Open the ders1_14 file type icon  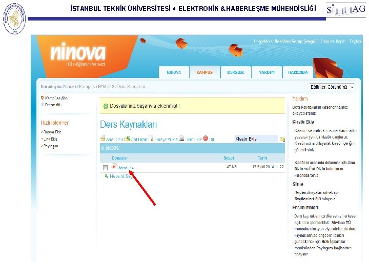[114, 167]
